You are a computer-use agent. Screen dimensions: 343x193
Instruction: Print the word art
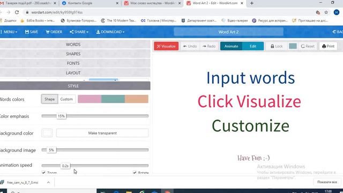[x=328, y=46]
